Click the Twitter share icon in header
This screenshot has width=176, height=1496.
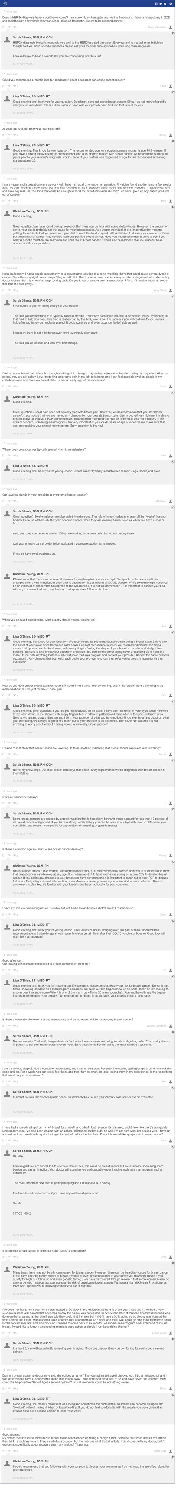(x=161, y=3)
